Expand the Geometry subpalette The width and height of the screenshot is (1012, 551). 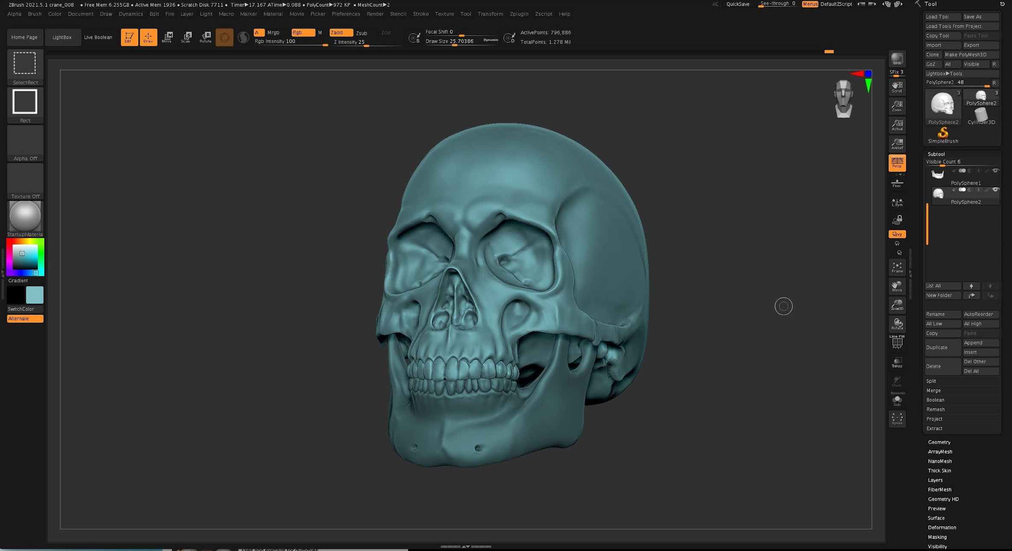[939, 442]
